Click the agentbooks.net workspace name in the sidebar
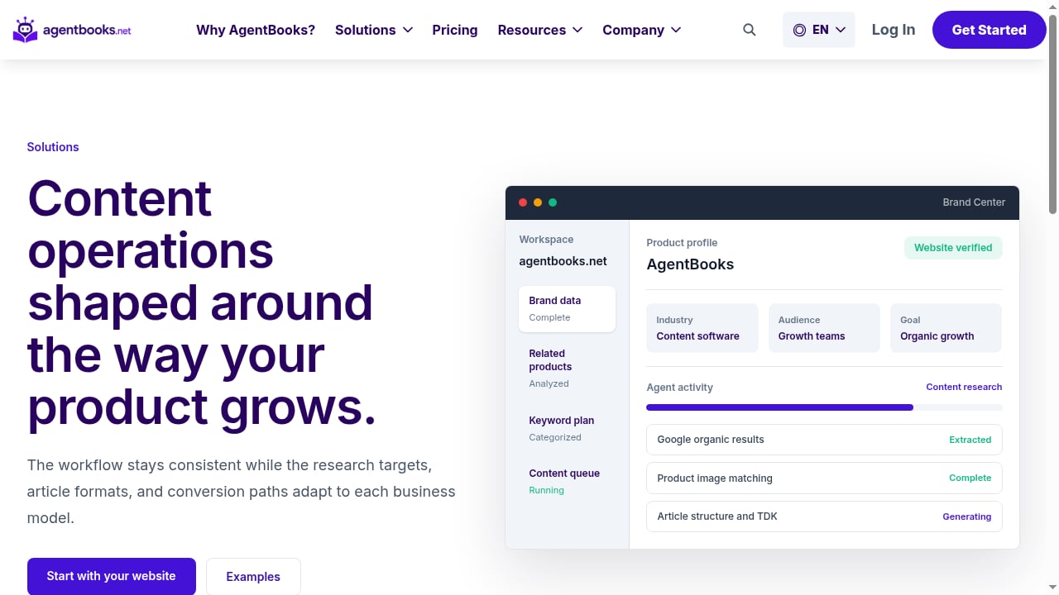Image resolution: width=1059 pixels, height=595 pixels. pyautogui.click(x=563, y=261)
